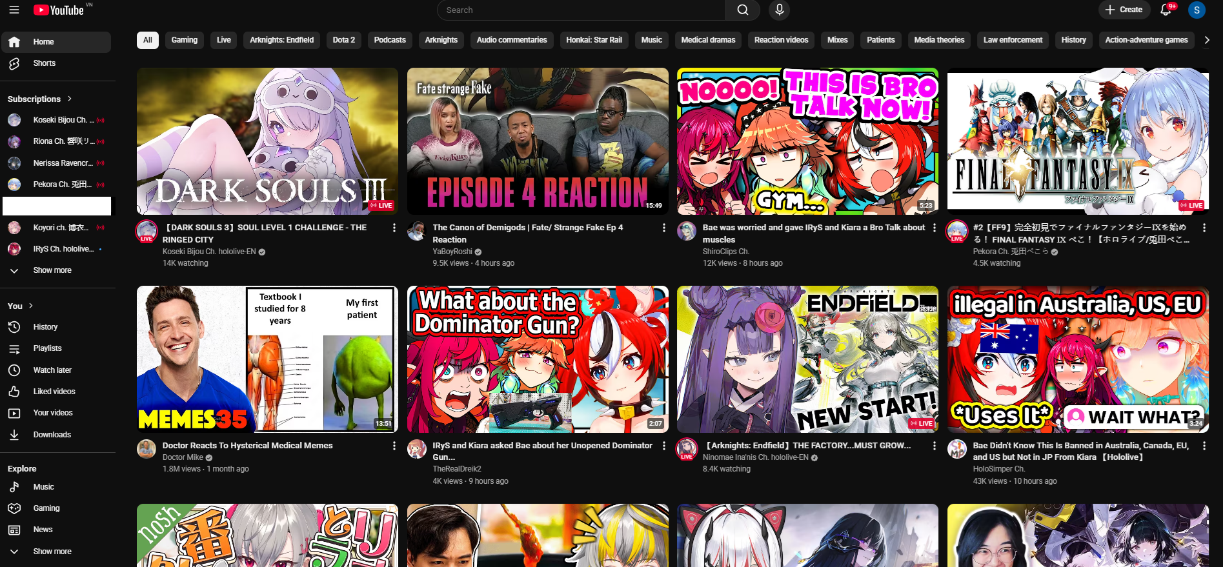Open watch History in sidebar
Image resolution: width=1223 pixels, height=567 pixels.
point(57,327)
